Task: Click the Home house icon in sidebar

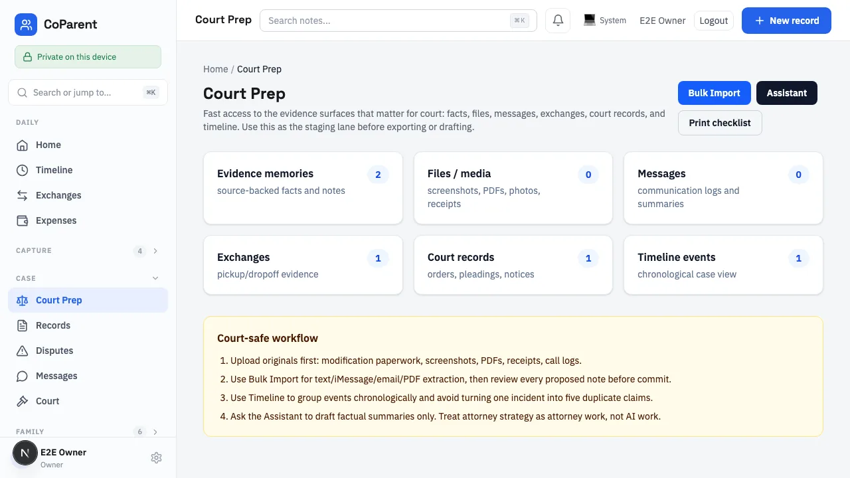Action: tap(23, 145)
